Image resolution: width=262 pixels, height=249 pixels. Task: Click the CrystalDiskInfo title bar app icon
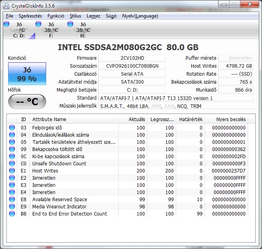(x=6, y=6)
